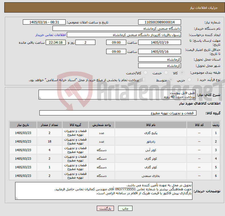Click the چاپ print button
This screenshot has height=216, width=225.
pos(125,208)
